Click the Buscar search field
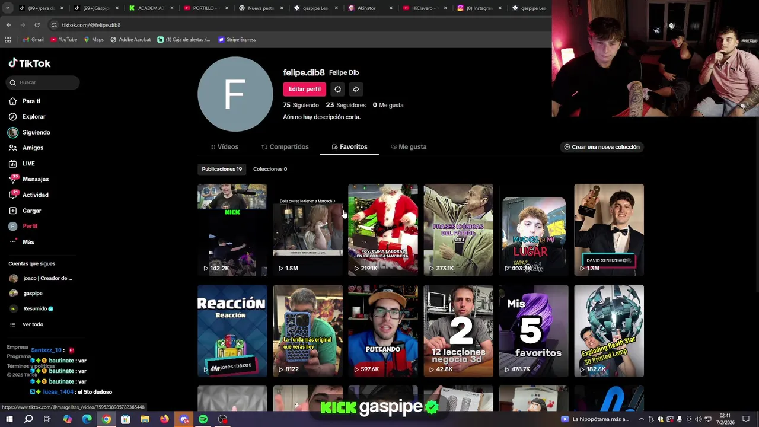Screen dimensions: 759x427 coord(43,82)
